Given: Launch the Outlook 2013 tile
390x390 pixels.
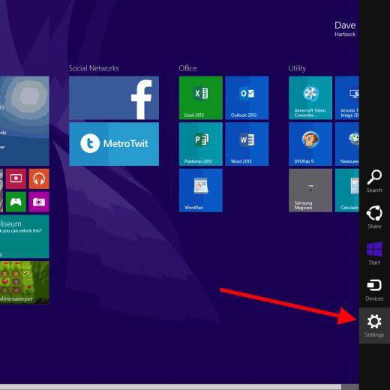Looking at the screenshot, I should pos(247,98).
